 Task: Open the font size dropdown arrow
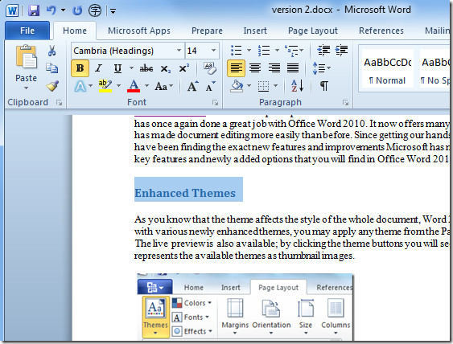click(213, 51)
